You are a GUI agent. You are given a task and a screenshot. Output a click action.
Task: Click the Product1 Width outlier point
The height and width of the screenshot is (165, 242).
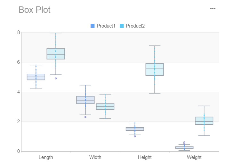tap(85, 117)
